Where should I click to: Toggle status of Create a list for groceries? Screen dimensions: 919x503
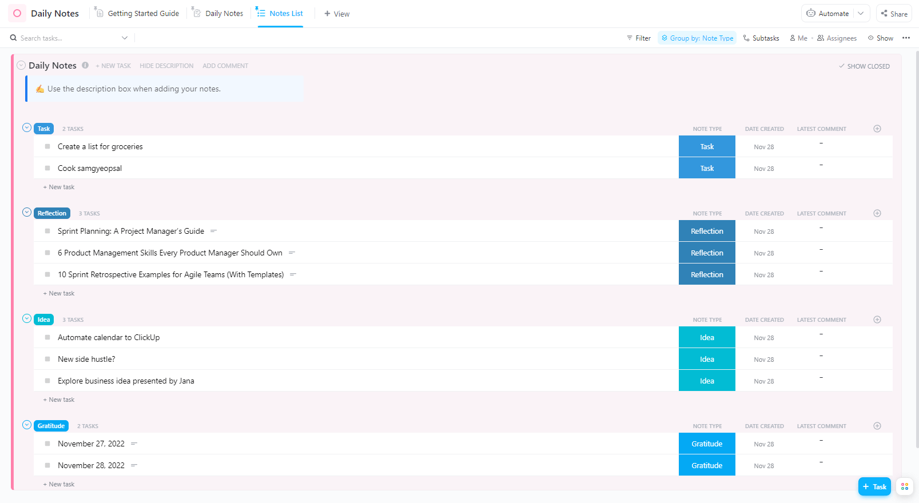pos(47,146)
